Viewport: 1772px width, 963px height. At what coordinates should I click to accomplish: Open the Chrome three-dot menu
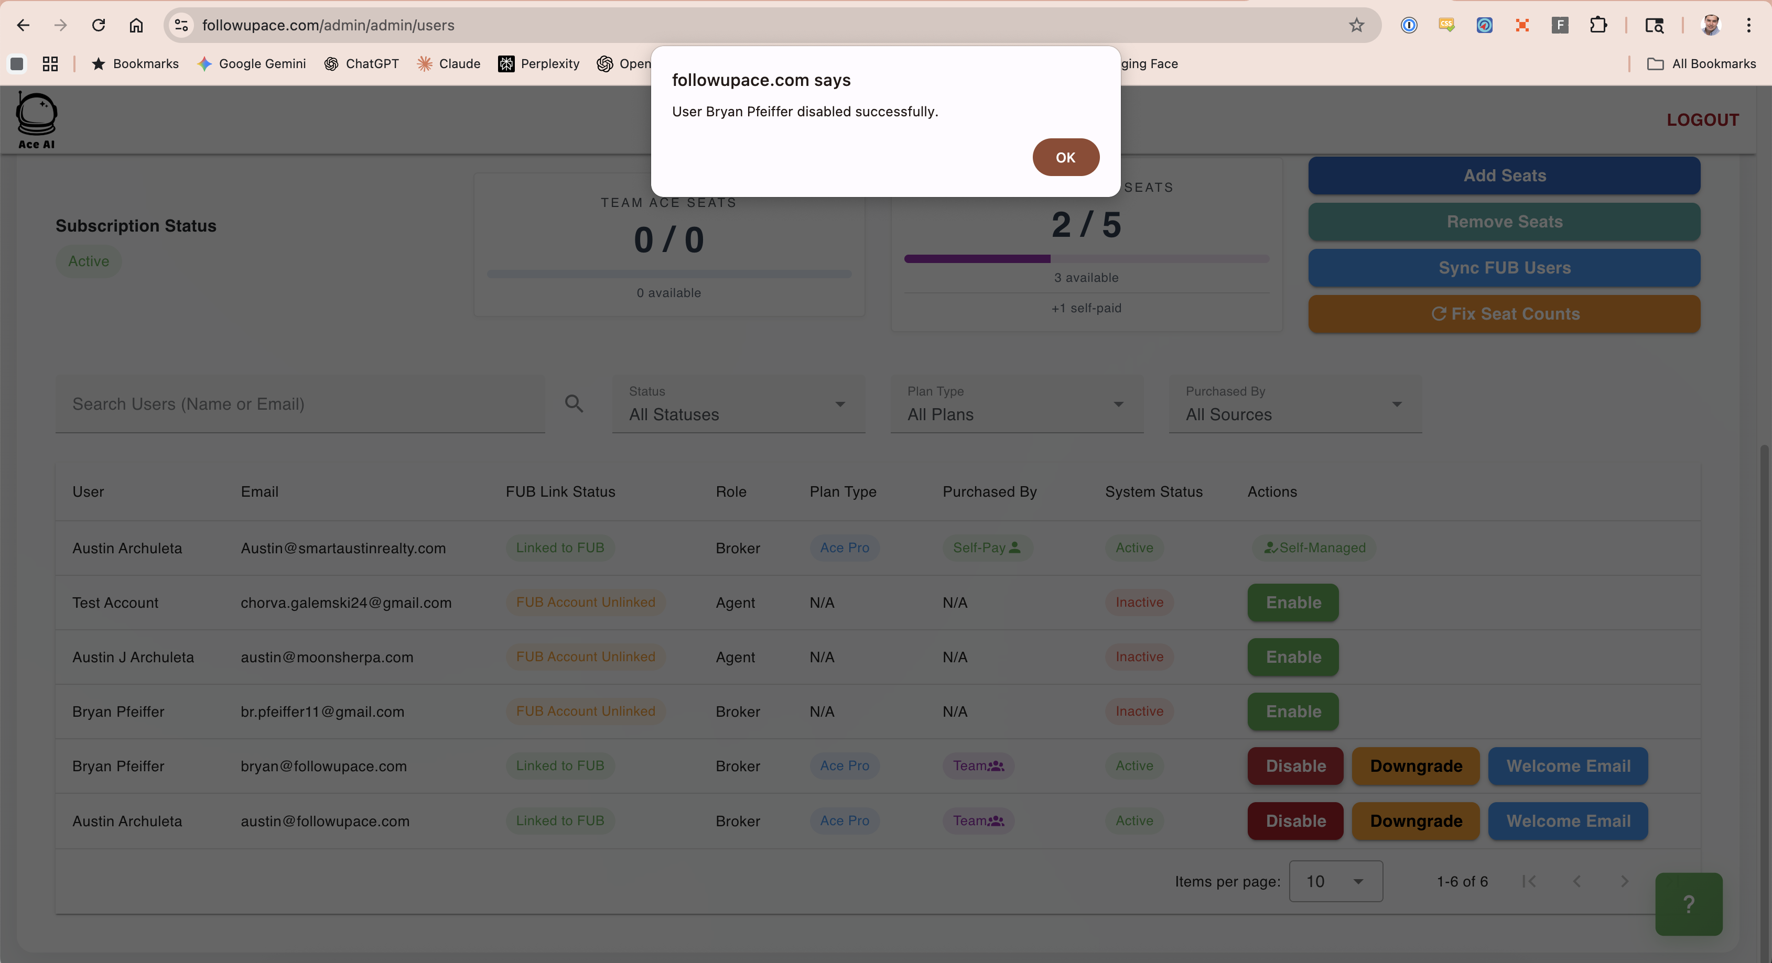pos(1748,26)
